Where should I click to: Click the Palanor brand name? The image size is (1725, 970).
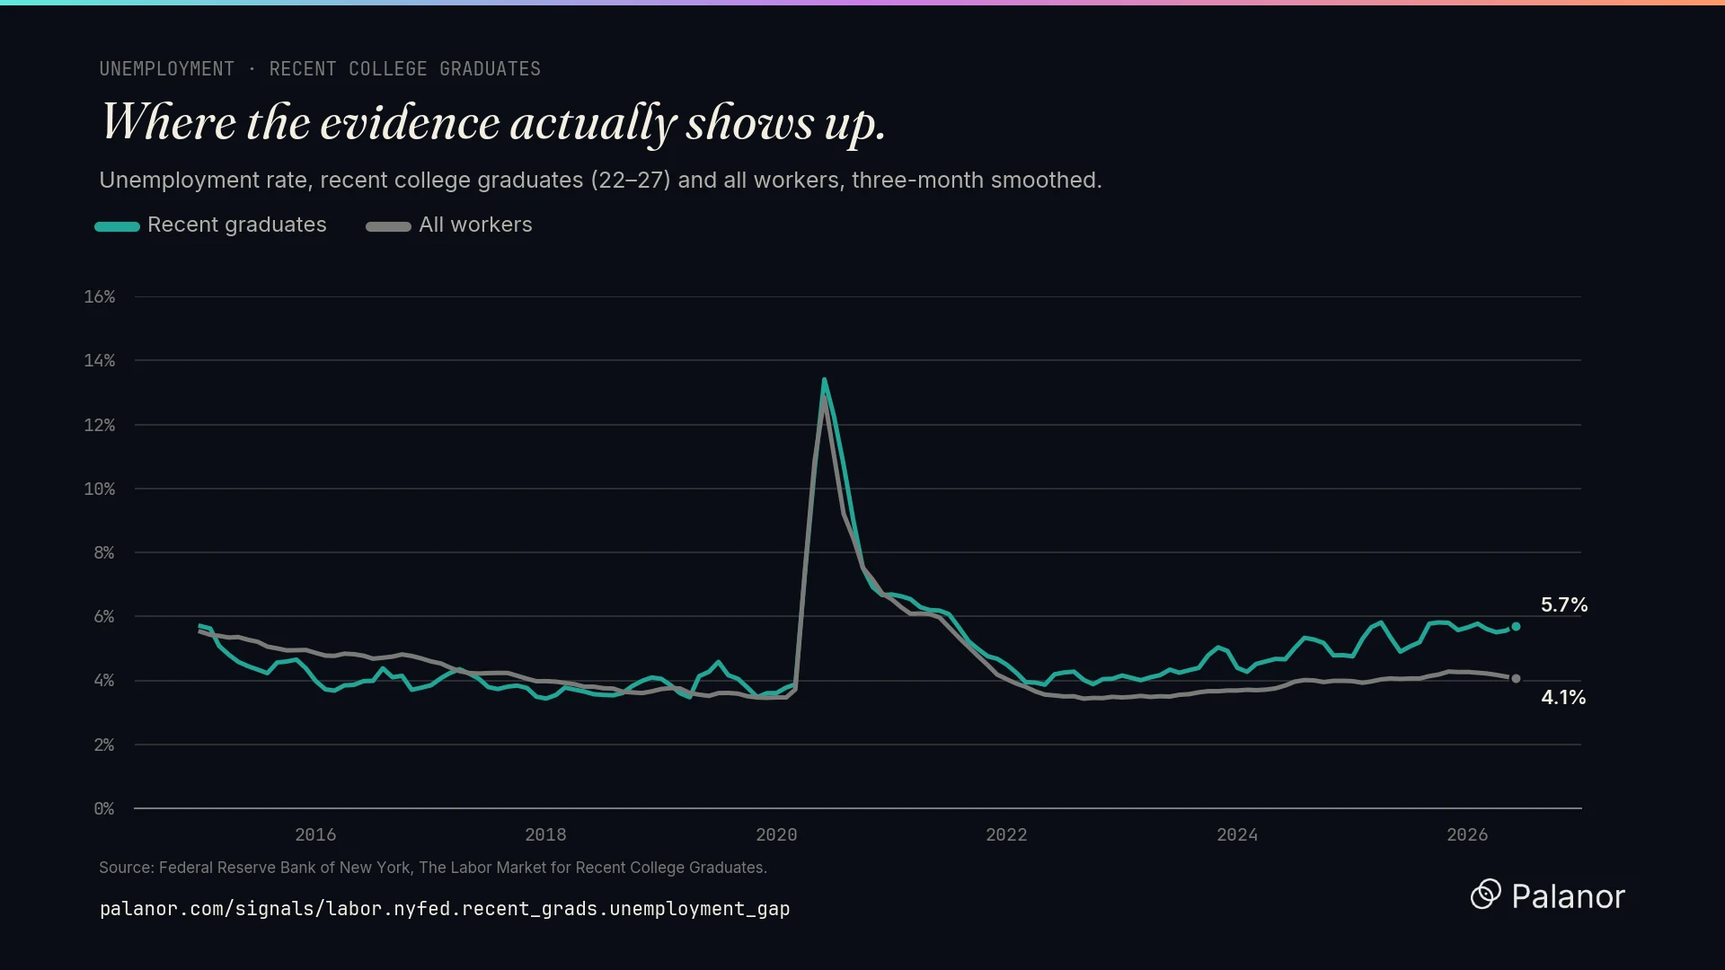(1568, 896)
